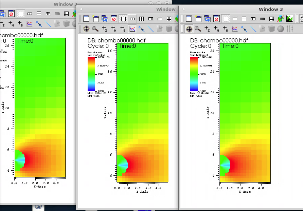
Task: Click 'Cycle: 0' text in Window 2
Action: (98, 46)
